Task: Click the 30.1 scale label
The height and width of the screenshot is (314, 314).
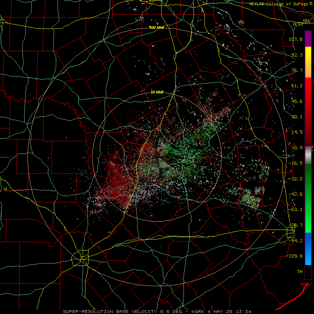Action: 297,117
